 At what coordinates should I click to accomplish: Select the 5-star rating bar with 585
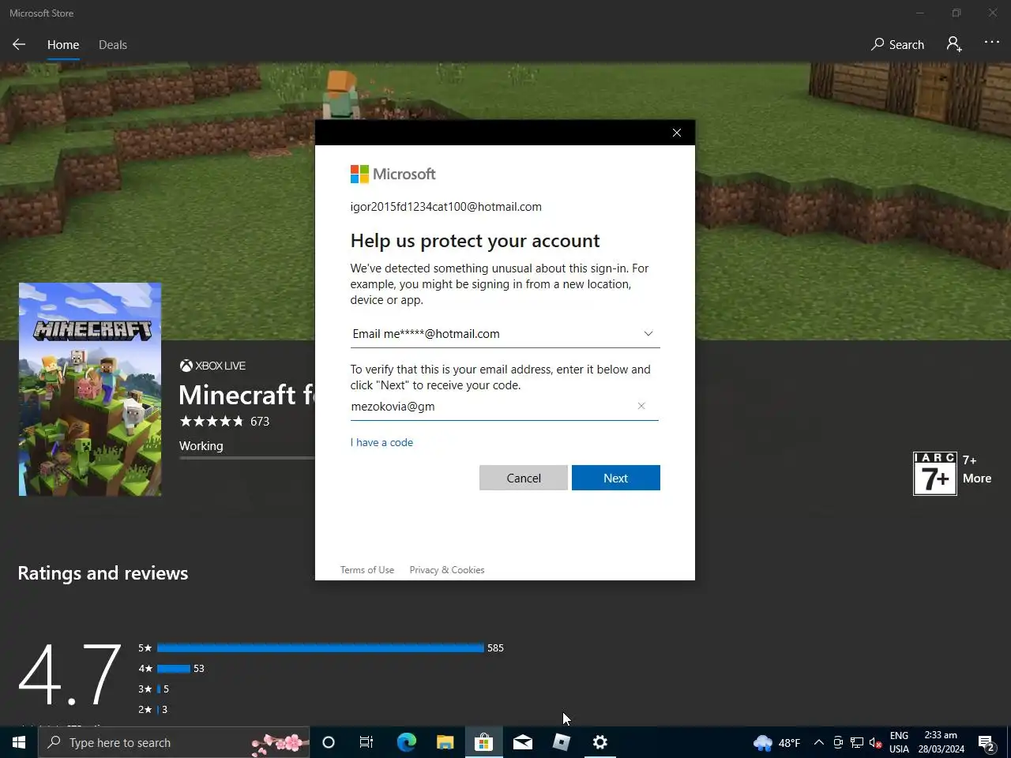(x=321, y=648)
